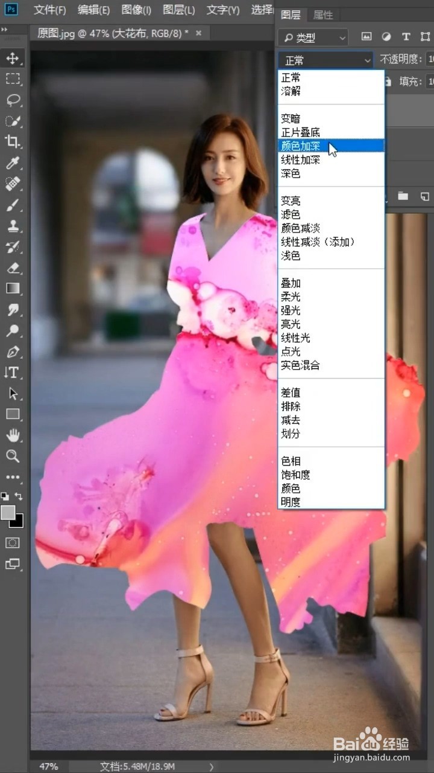This screenshot has width=434, height=773.
Task: Select the Spot Healing Brush tool
Action: coord(13,184)
